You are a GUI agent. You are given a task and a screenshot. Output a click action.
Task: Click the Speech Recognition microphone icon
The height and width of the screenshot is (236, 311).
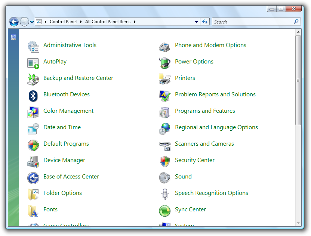[164, 194]
